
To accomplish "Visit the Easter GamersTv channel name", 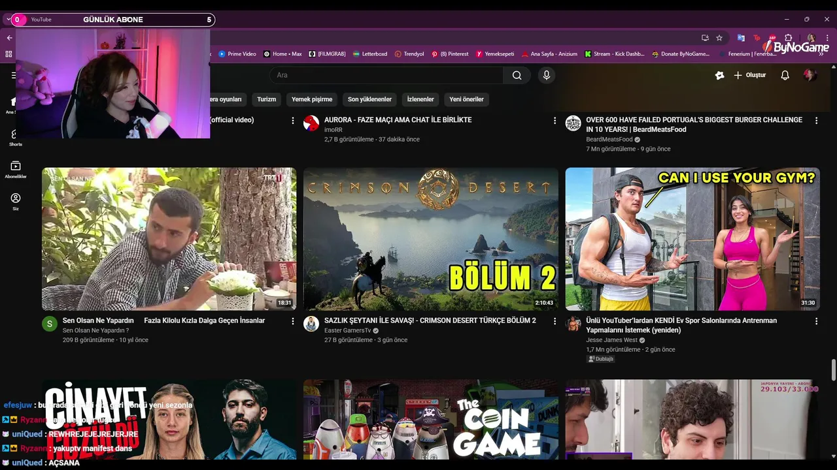I will click(347, 330).
